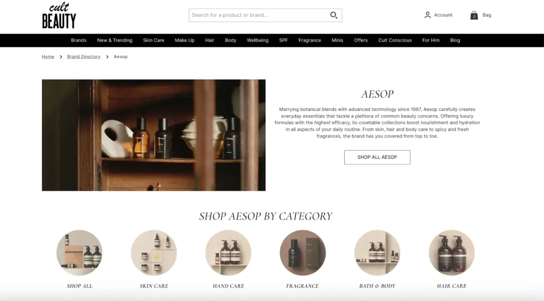This screenshot has width=544, height=301.
Task: Select the Fragrance category circle image
Action: point(303,253)
